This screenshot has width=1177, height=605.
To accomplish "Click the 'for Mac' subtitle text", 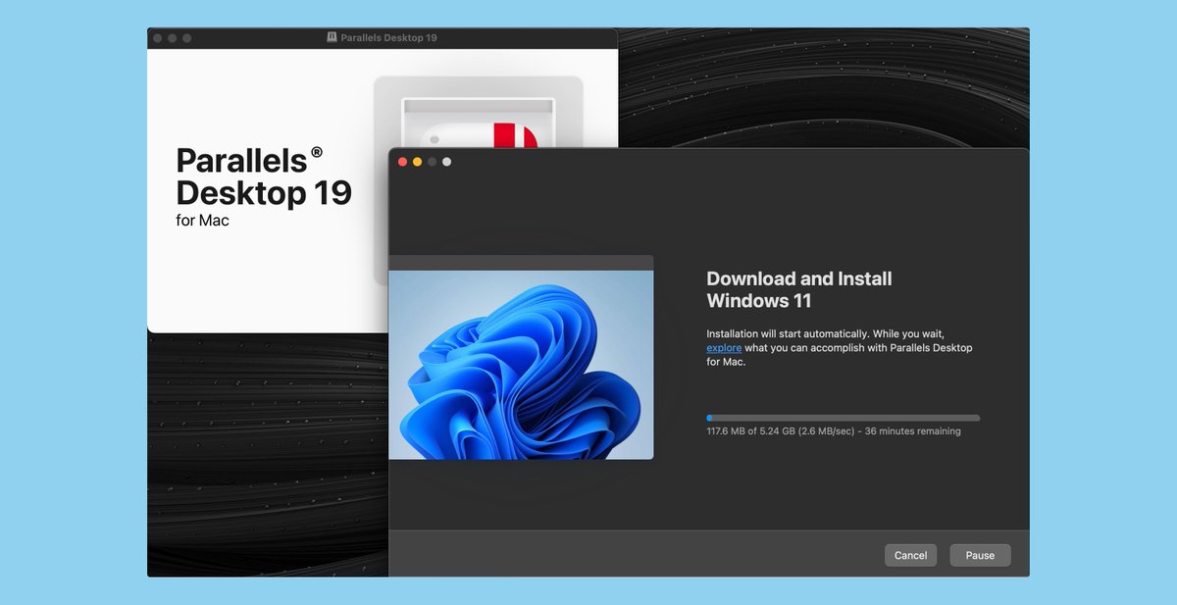I will (x=203, y=221).
